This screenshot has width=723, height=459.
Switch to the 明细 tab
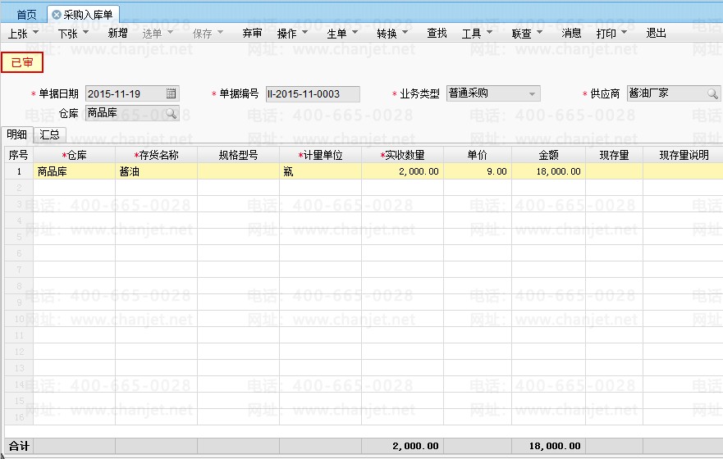pyautogui.click(x=16, y=134)
